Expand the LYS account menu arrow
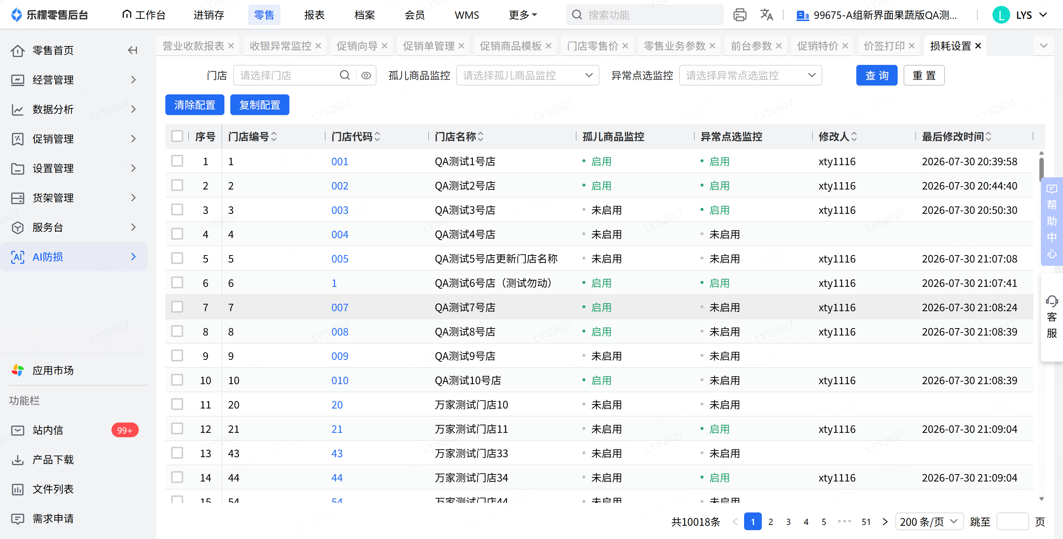The image size is (1063, 539). pos(1043,15)
